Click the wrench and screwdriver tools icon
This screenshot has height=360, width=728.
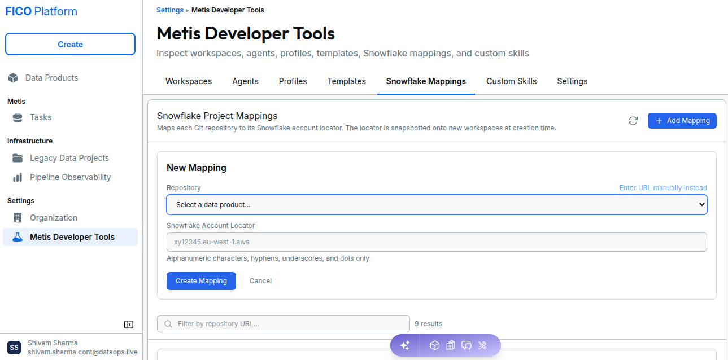click(x=482, y=345)
